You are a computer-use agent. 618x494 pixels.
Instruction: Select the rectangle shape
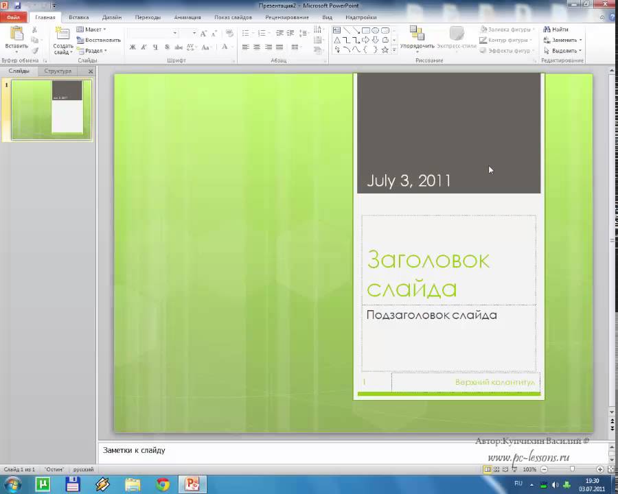pyautogui.click(x=366, y=30)
